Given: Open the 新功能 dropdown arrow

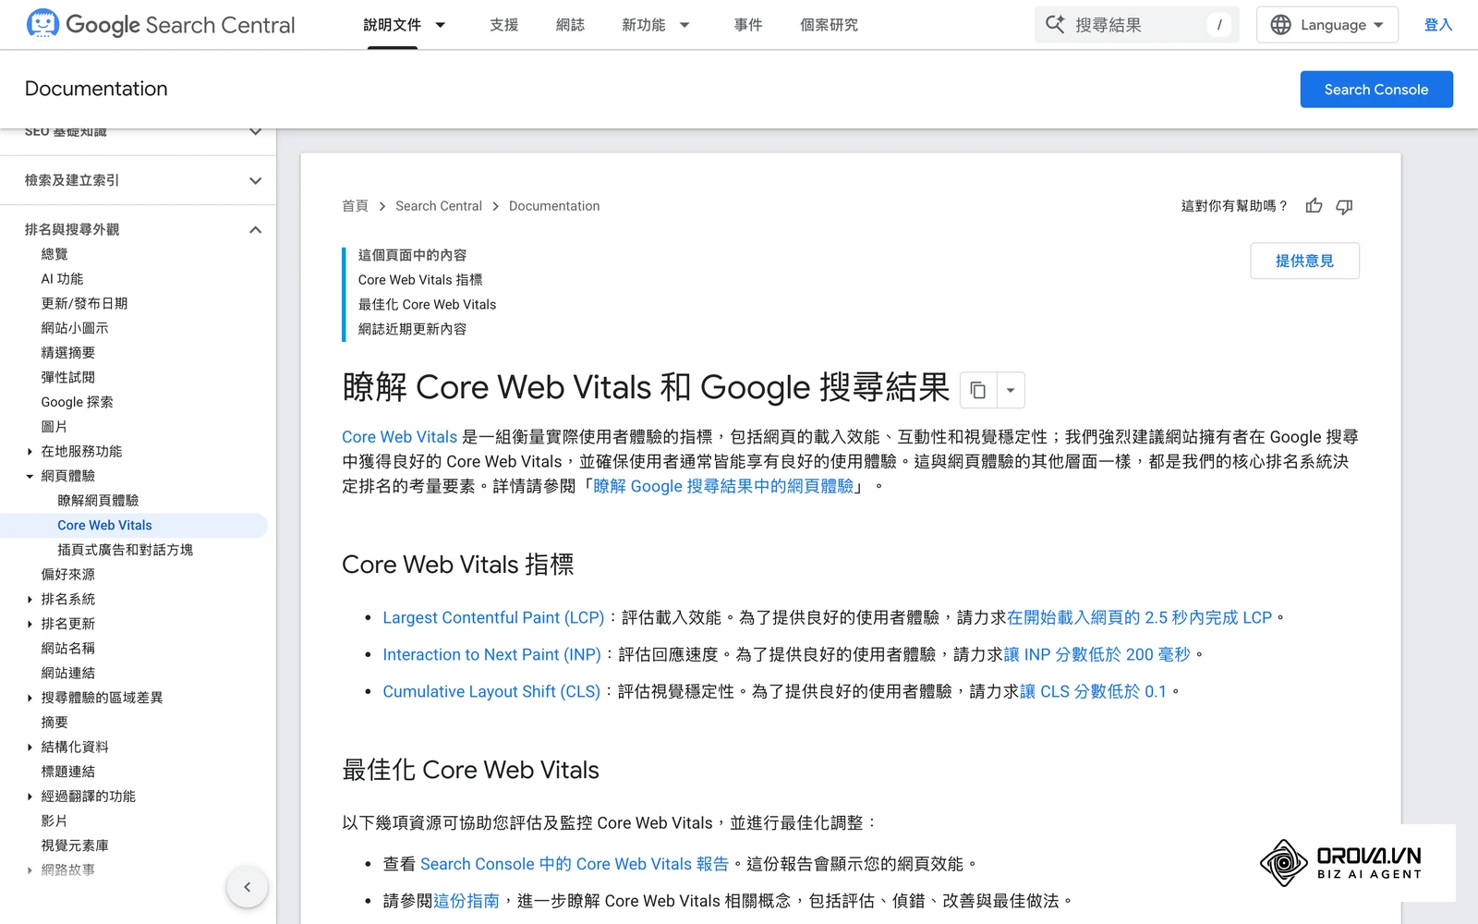Looking at the screenshot, I should [684, 25].
